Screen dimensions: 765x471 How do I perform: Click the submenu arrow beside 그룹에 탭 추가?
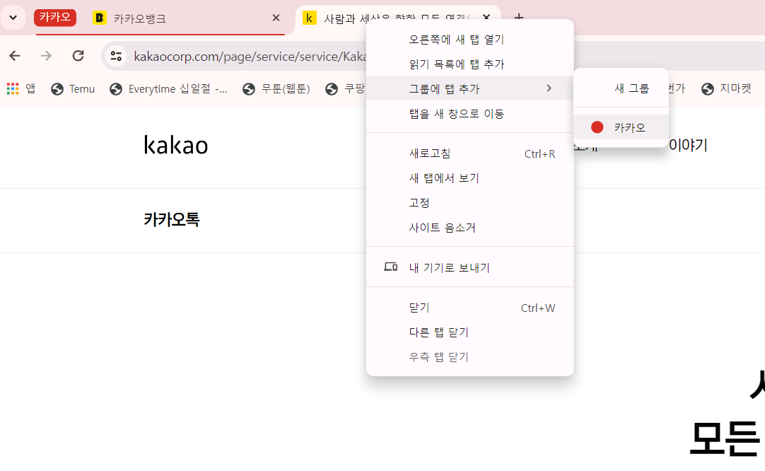point(549,88)
